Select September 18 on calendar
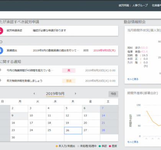The width and height of the screenshot is (161, 150). (x=55, y=123)
